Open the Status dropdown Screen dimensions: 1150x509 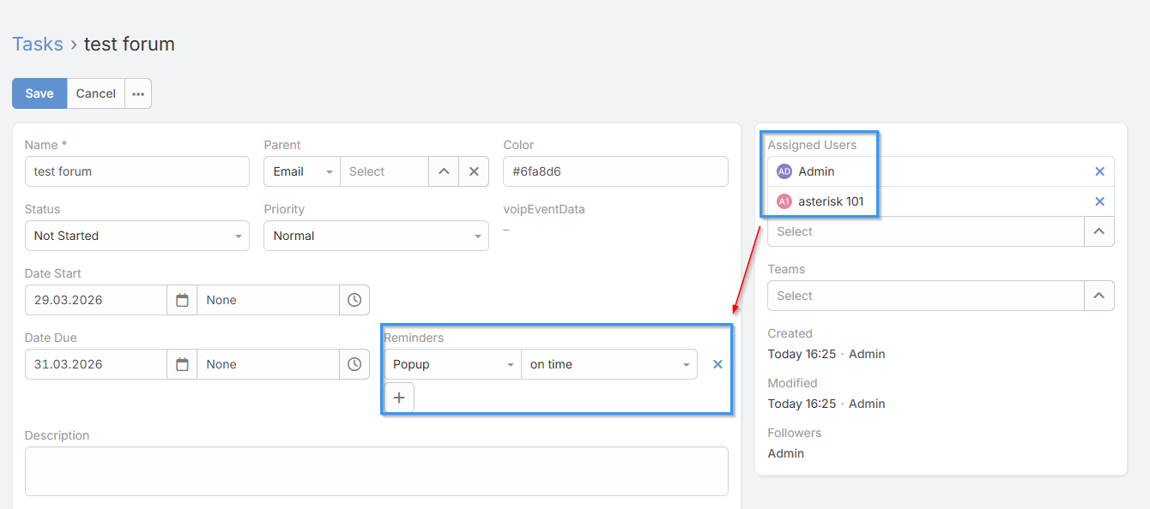pos(137,236)
